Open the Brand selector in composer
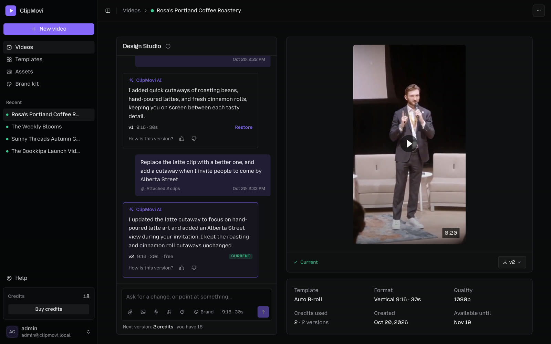551x344 pixels. tap(204, 312)
